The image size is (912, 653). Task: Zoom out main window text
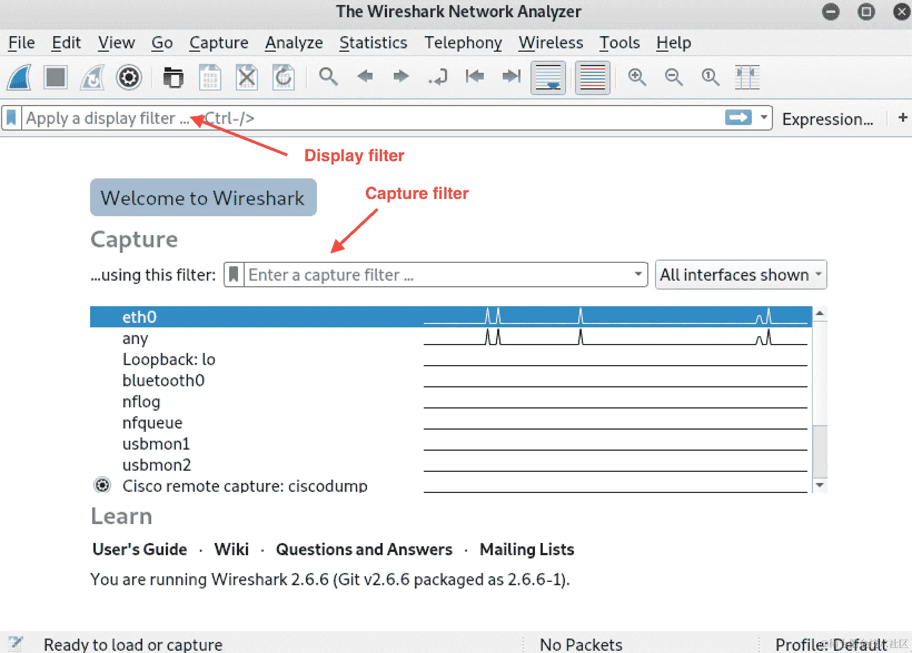pyautogui.click(x=674, y=77)
